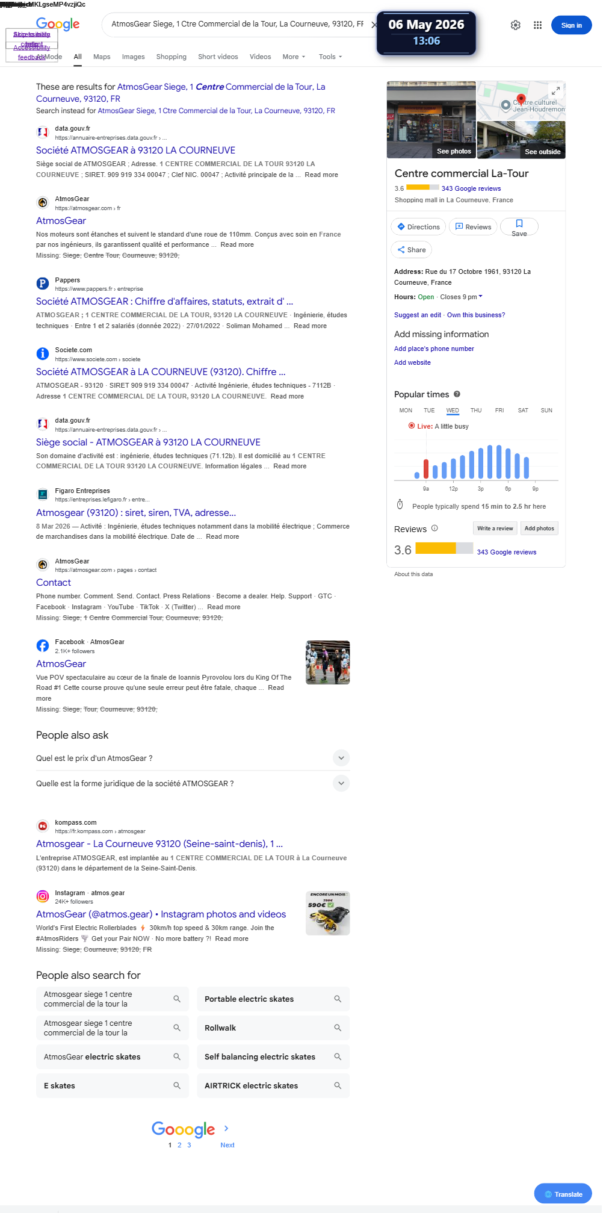Open the Reviews button in knowledge panel

(473, 227)
